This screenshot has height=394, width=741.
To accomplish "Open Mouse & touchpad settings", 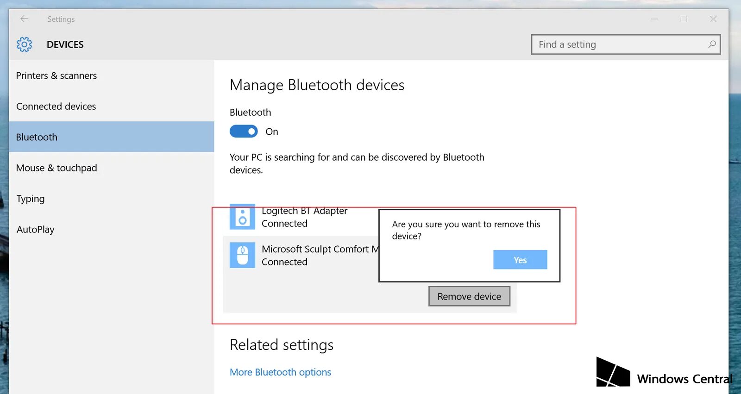I will (x=112, y=168).
